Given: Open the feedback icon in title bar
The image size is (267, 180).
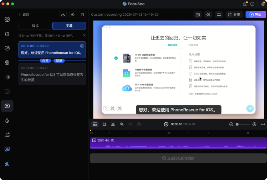Looking at the screenshot, I should (245, 4).
